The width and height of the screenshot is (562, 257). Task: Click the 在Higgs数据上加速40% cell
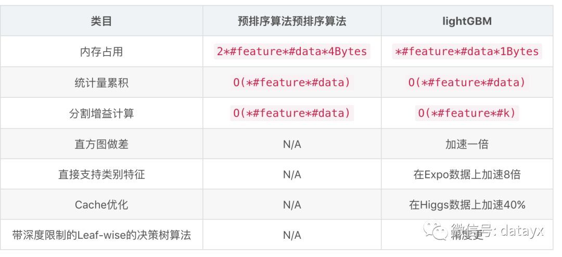click(467, 204)
